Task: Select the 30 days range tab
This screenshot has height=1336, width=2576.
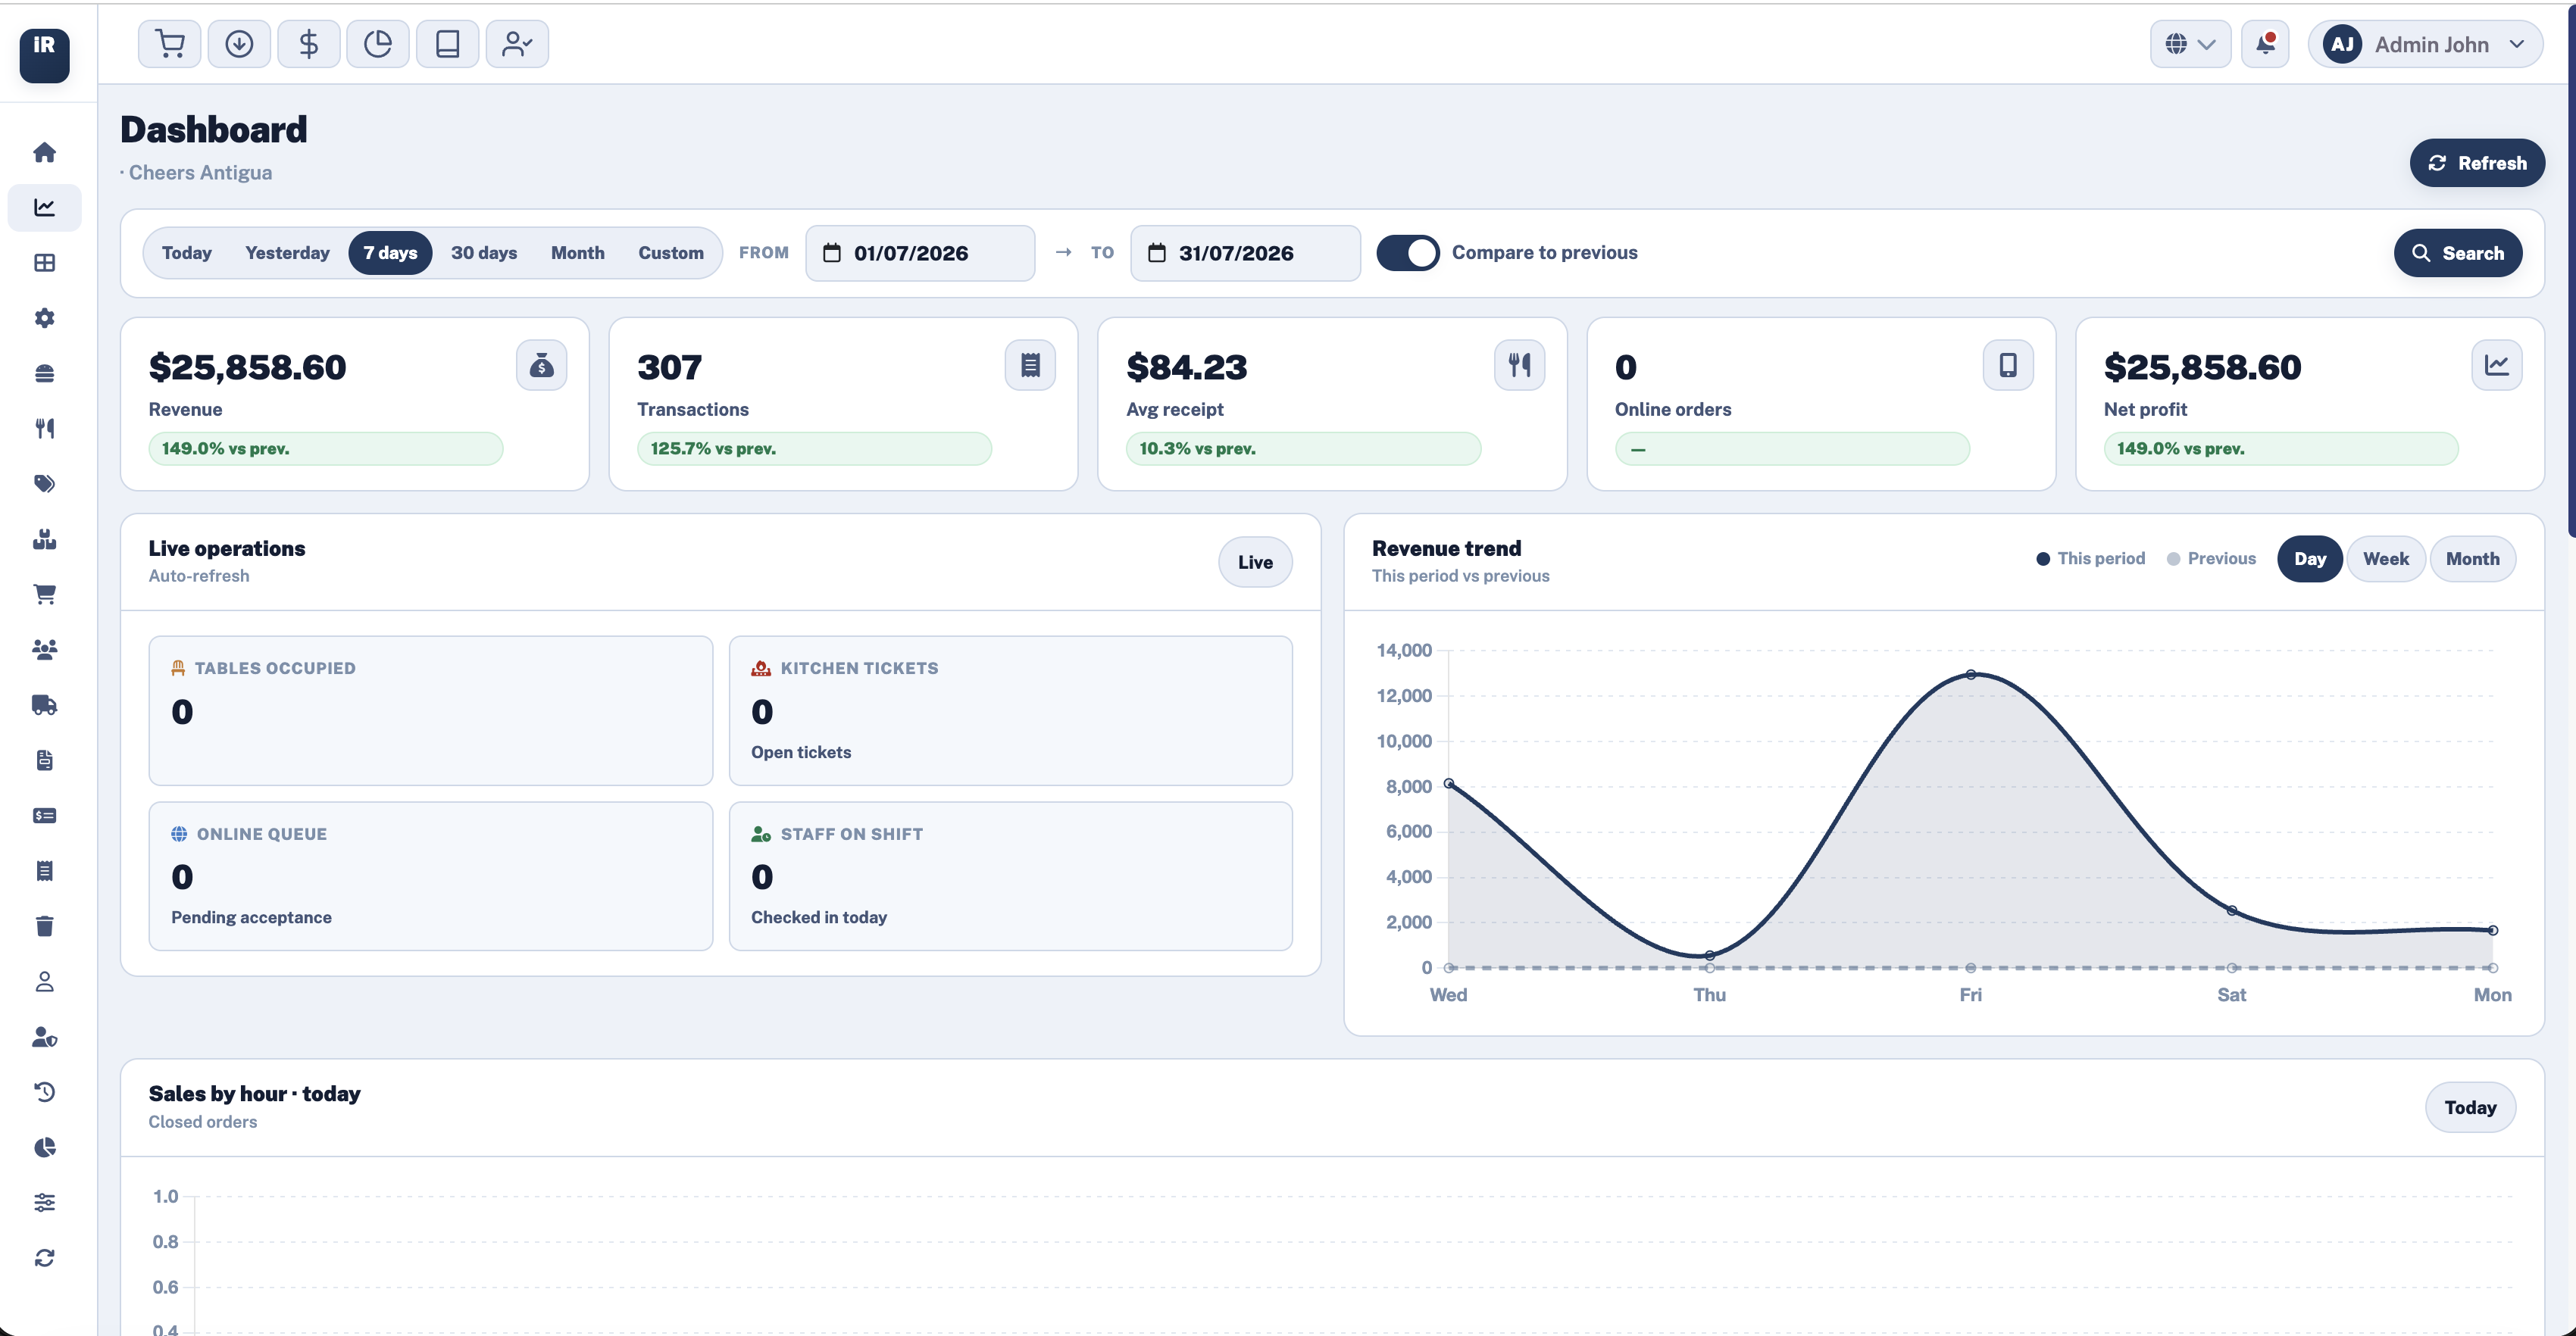Action: [x=484, y=253]
